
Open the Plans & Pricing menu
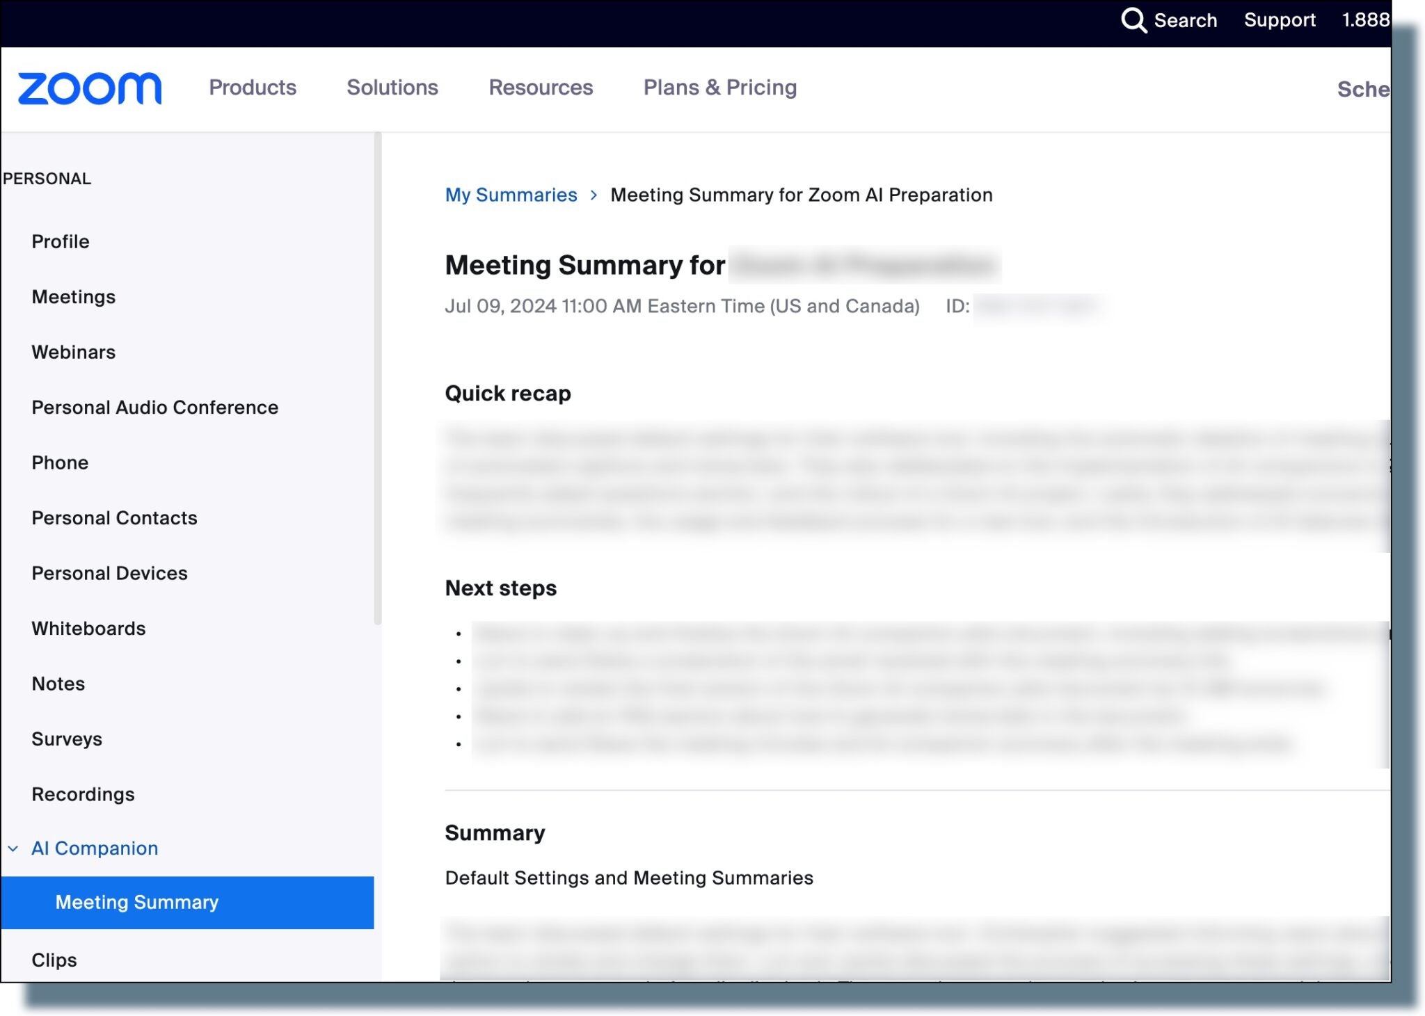click(720, 87)
